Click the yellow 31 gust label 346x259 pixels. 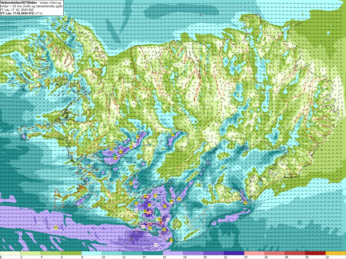coord(165,206)
